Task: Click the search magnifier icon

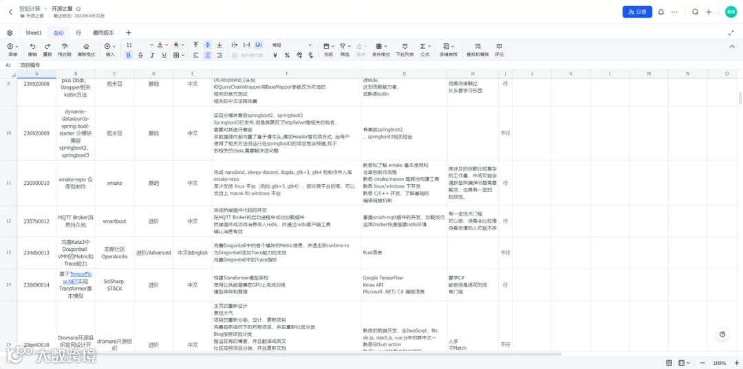Action: click(x=695, y=12)
